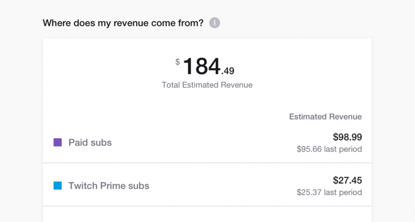415x222 pixels.
Task: Click blank space between Twitch Prime subs and $27.45
Action: pos(233,186)
